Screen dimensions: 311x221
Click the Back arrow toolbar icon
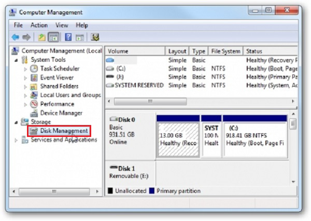(x=15, y=37)
